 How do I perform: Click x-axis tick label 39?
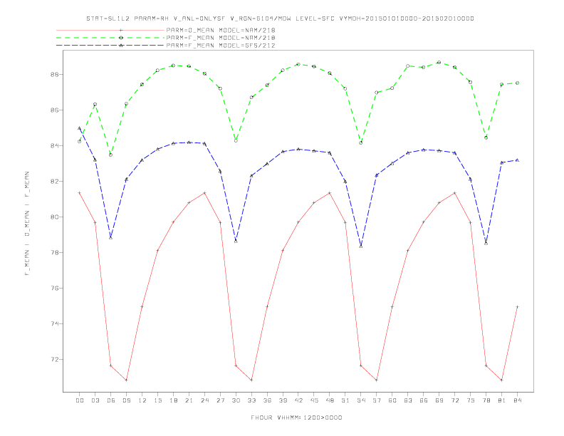(x=283, y=400)
